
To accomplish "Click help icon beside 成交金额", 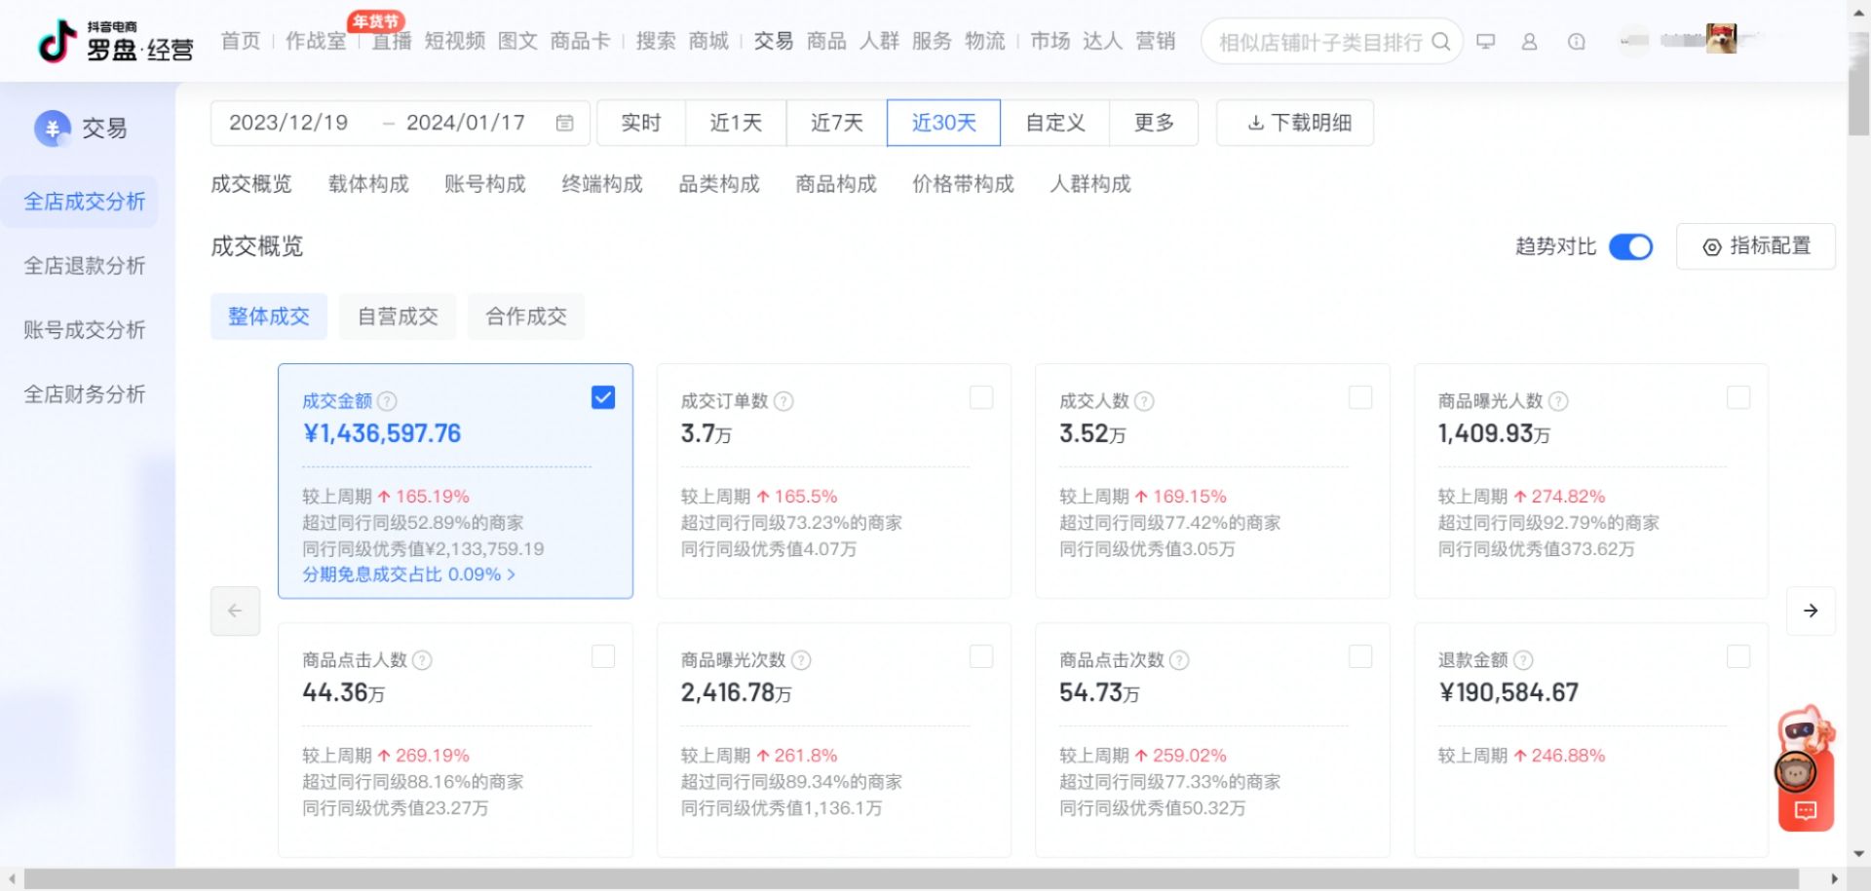I will (388, 401).
